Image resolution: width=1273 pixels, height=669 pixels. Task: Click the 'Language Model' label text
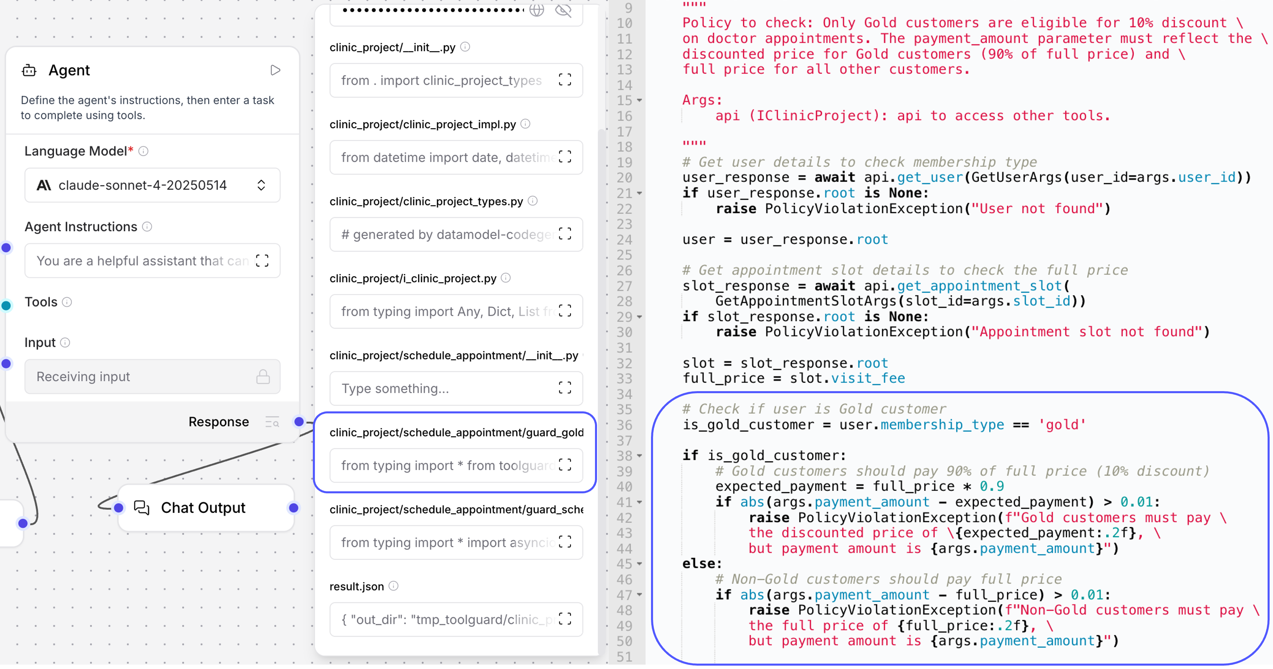76,151
